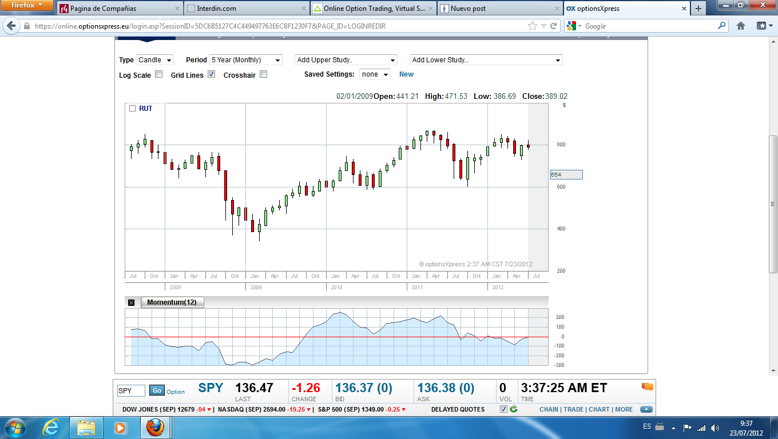
Task: Enable the Log Scale checkbox
Action: click(159, 74)
